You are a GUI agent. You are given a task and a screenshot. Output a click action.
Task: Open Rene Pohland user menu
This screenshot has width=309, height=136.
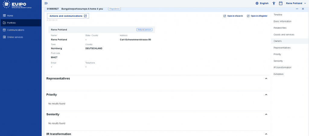(x=296, y=3)
